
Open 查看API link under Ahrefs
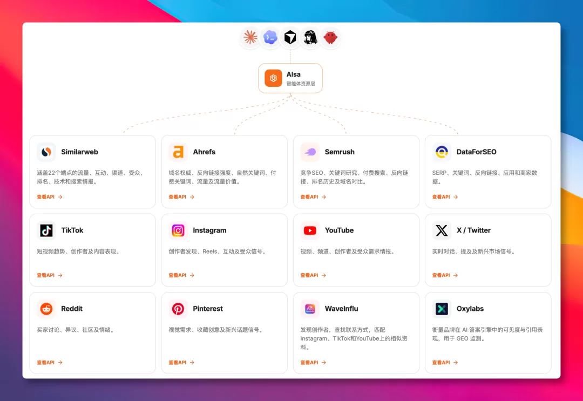[181, 197]
